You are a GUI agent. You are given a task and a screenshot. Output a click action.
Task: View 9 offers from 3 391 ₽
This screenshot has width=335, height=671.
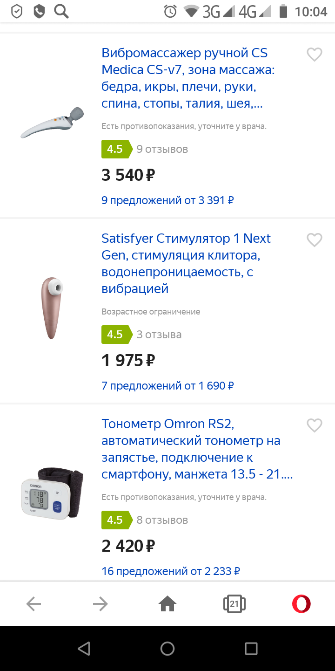(167, 200)
